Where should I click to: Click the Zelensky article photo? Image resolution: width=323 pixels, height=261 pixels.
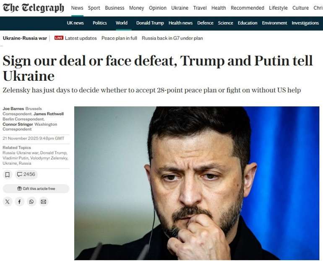click(x=197, y=183)
